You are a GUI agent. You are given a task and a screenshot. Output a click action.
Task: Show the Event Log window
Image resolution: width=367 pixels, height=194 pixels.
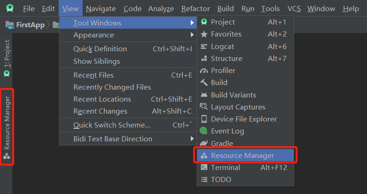245,131
